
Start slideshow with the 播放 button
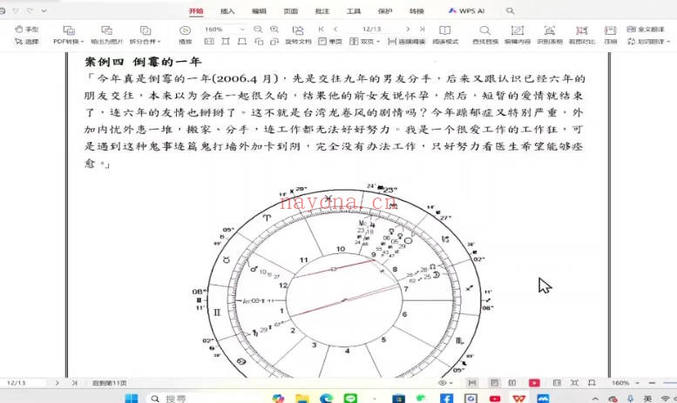186,35
